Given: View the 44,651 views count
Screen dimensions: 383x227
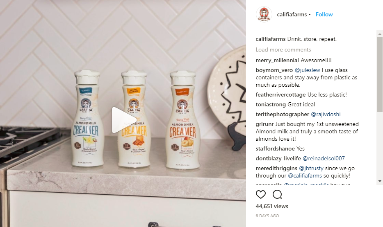Looking at the screenshot, I should 272,206.
